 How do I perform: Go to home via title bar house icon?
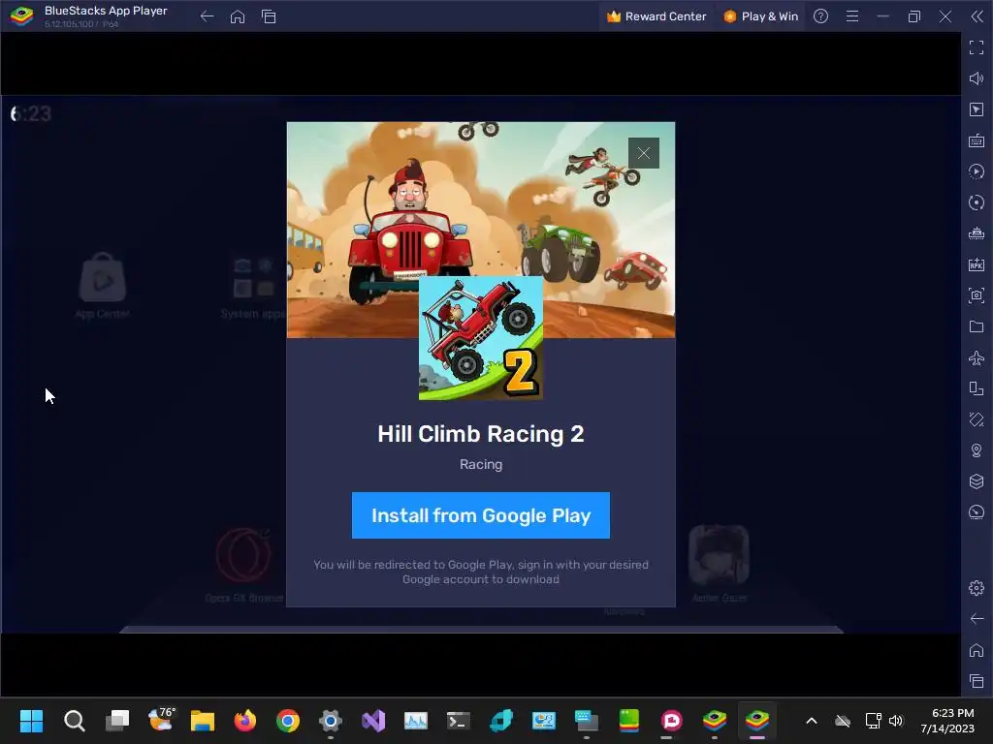pos(238,16)
